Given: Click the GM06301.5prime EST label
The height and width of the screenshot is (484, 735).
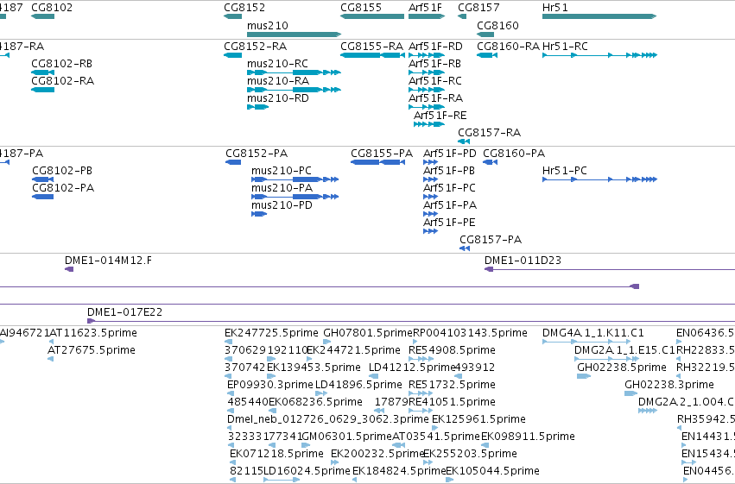Looking at the screenshot, I should [x=346, y=437].
